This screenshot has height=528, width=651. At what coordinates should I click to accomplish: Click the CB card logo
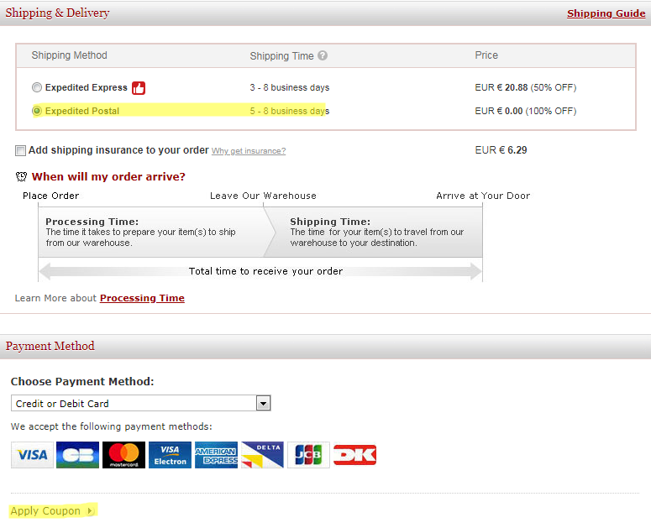(x=77, y=455)
